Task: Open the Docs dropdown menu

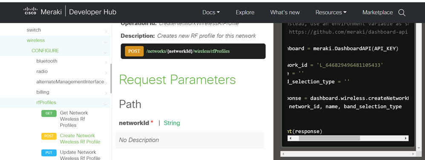Action: [211, 12]
